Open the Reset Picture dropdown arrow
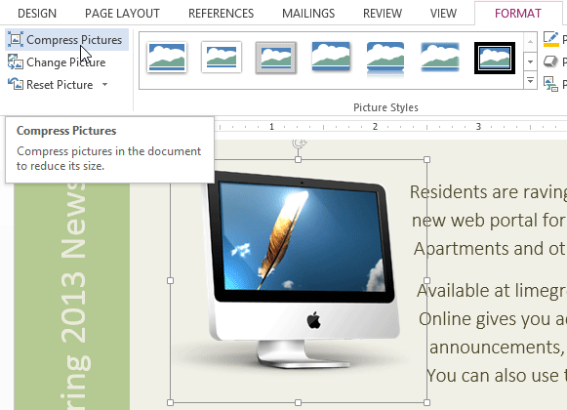 pyautogui.click(x=104, y=85)
